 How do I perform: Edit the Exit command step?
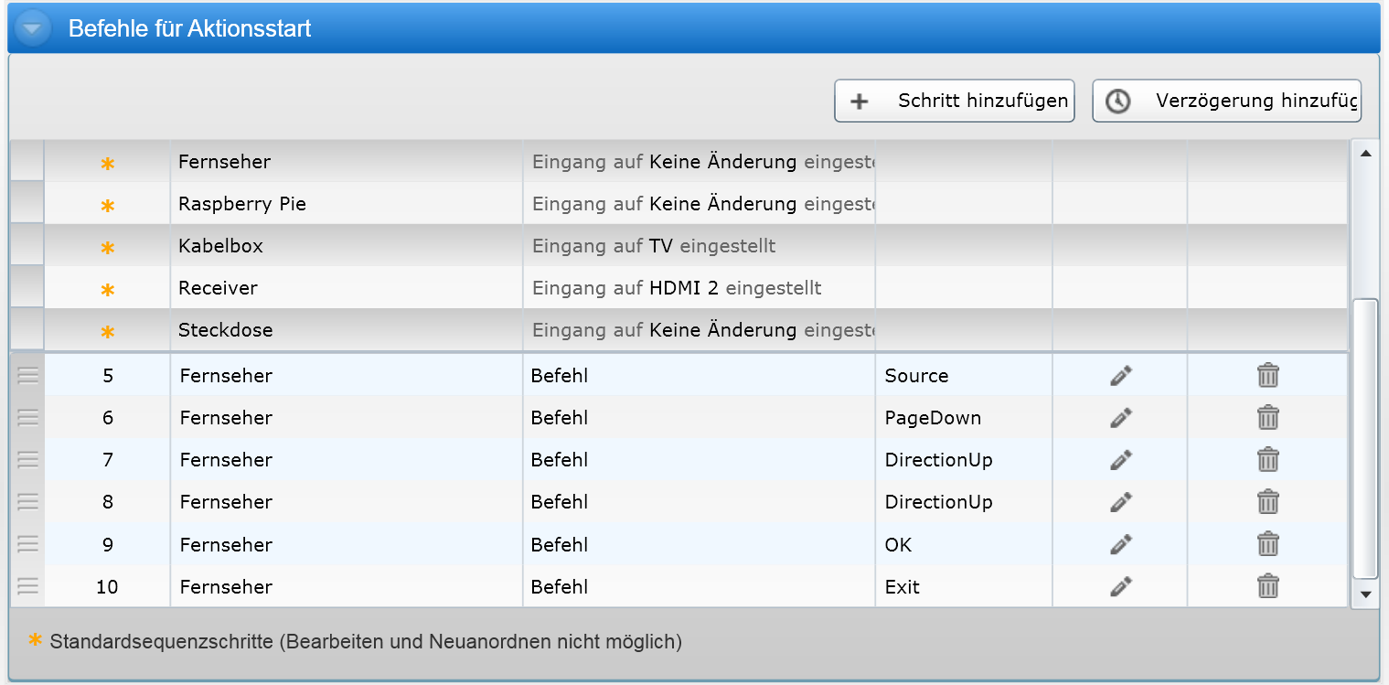click(x=1120, y=586)
